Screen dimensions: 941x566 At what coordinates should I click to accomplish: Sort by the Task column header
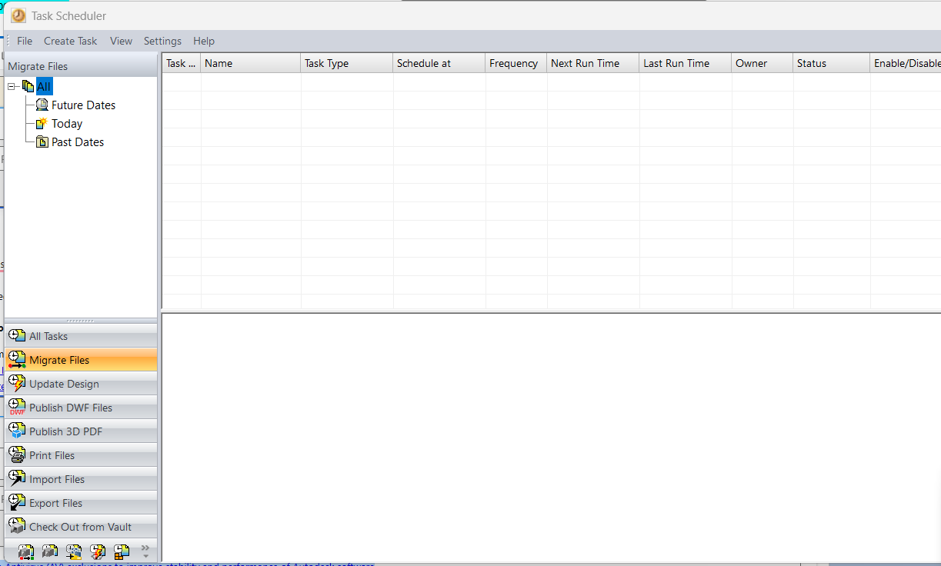182,63
